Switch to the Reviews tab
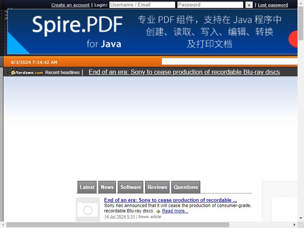The height and width of the screenshot is (228, 304). (157, 187)
